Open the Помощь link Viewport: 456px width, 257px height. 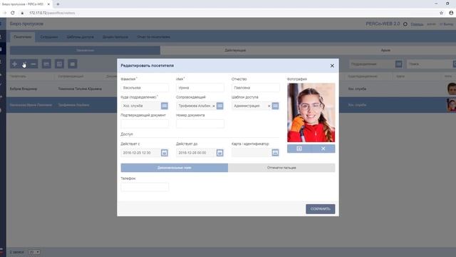pyautogui.click(x=417, y=24)
